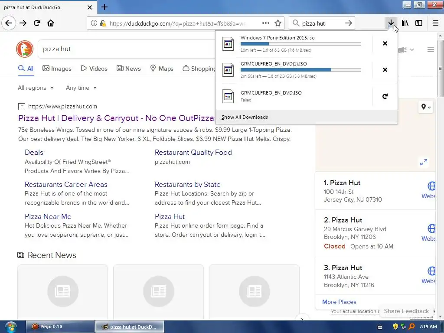Show site information icon in address bar
Screen dimensions: 444x333
coord(94,23)
